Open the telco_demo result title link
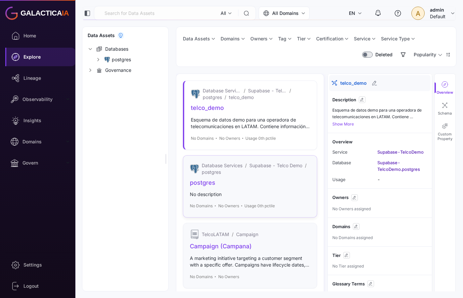Viewport: 463px width, 298px height. pyautogui.click(x=207, y=108)
